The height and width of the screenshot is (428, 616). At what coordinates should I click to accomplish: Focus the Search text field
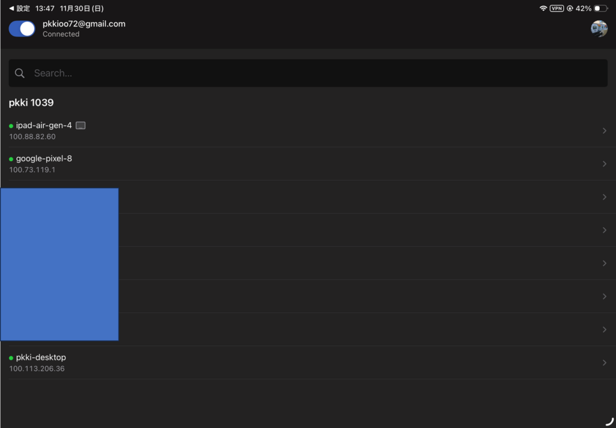click(x=313, y=73)
